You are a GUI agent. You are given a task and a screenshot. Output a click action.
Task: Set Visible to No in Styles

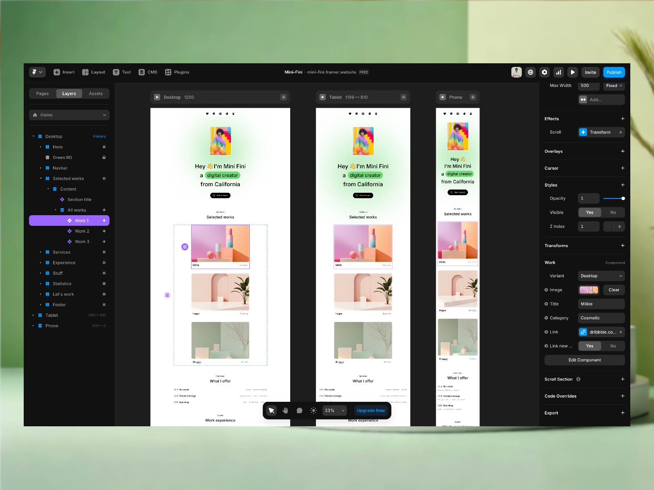point(613,212)
